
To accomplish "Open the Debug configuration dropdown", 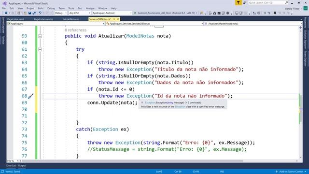I will (61, 13).
